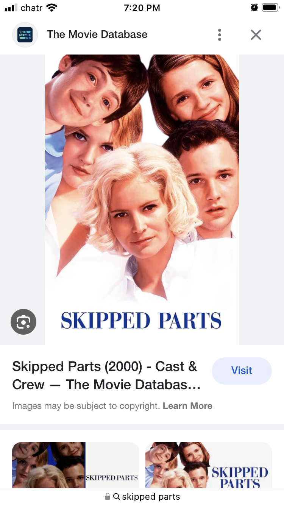Screen dimensions: 284x505
Task: Open the Learn More copyright link
Action: point(187,406)
